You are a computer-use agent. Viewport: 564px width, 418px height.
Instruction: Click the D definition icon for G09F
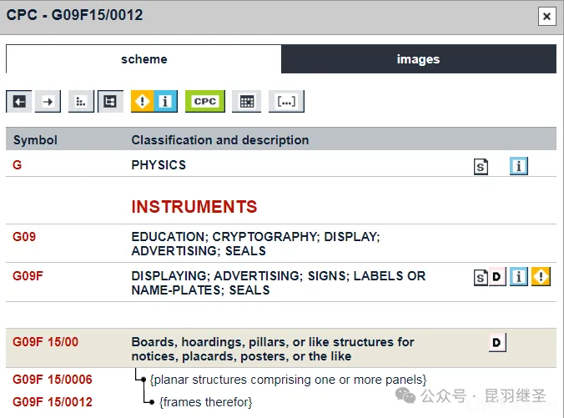[496, 277]
